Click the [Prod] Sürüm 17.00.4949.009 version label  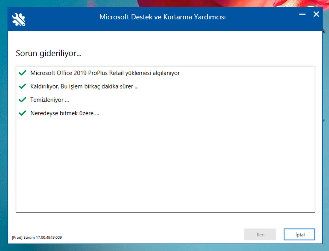[x=37, y=238]
